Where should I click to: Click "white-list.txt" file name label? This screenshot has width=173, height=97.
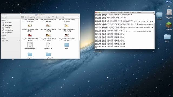48,48
